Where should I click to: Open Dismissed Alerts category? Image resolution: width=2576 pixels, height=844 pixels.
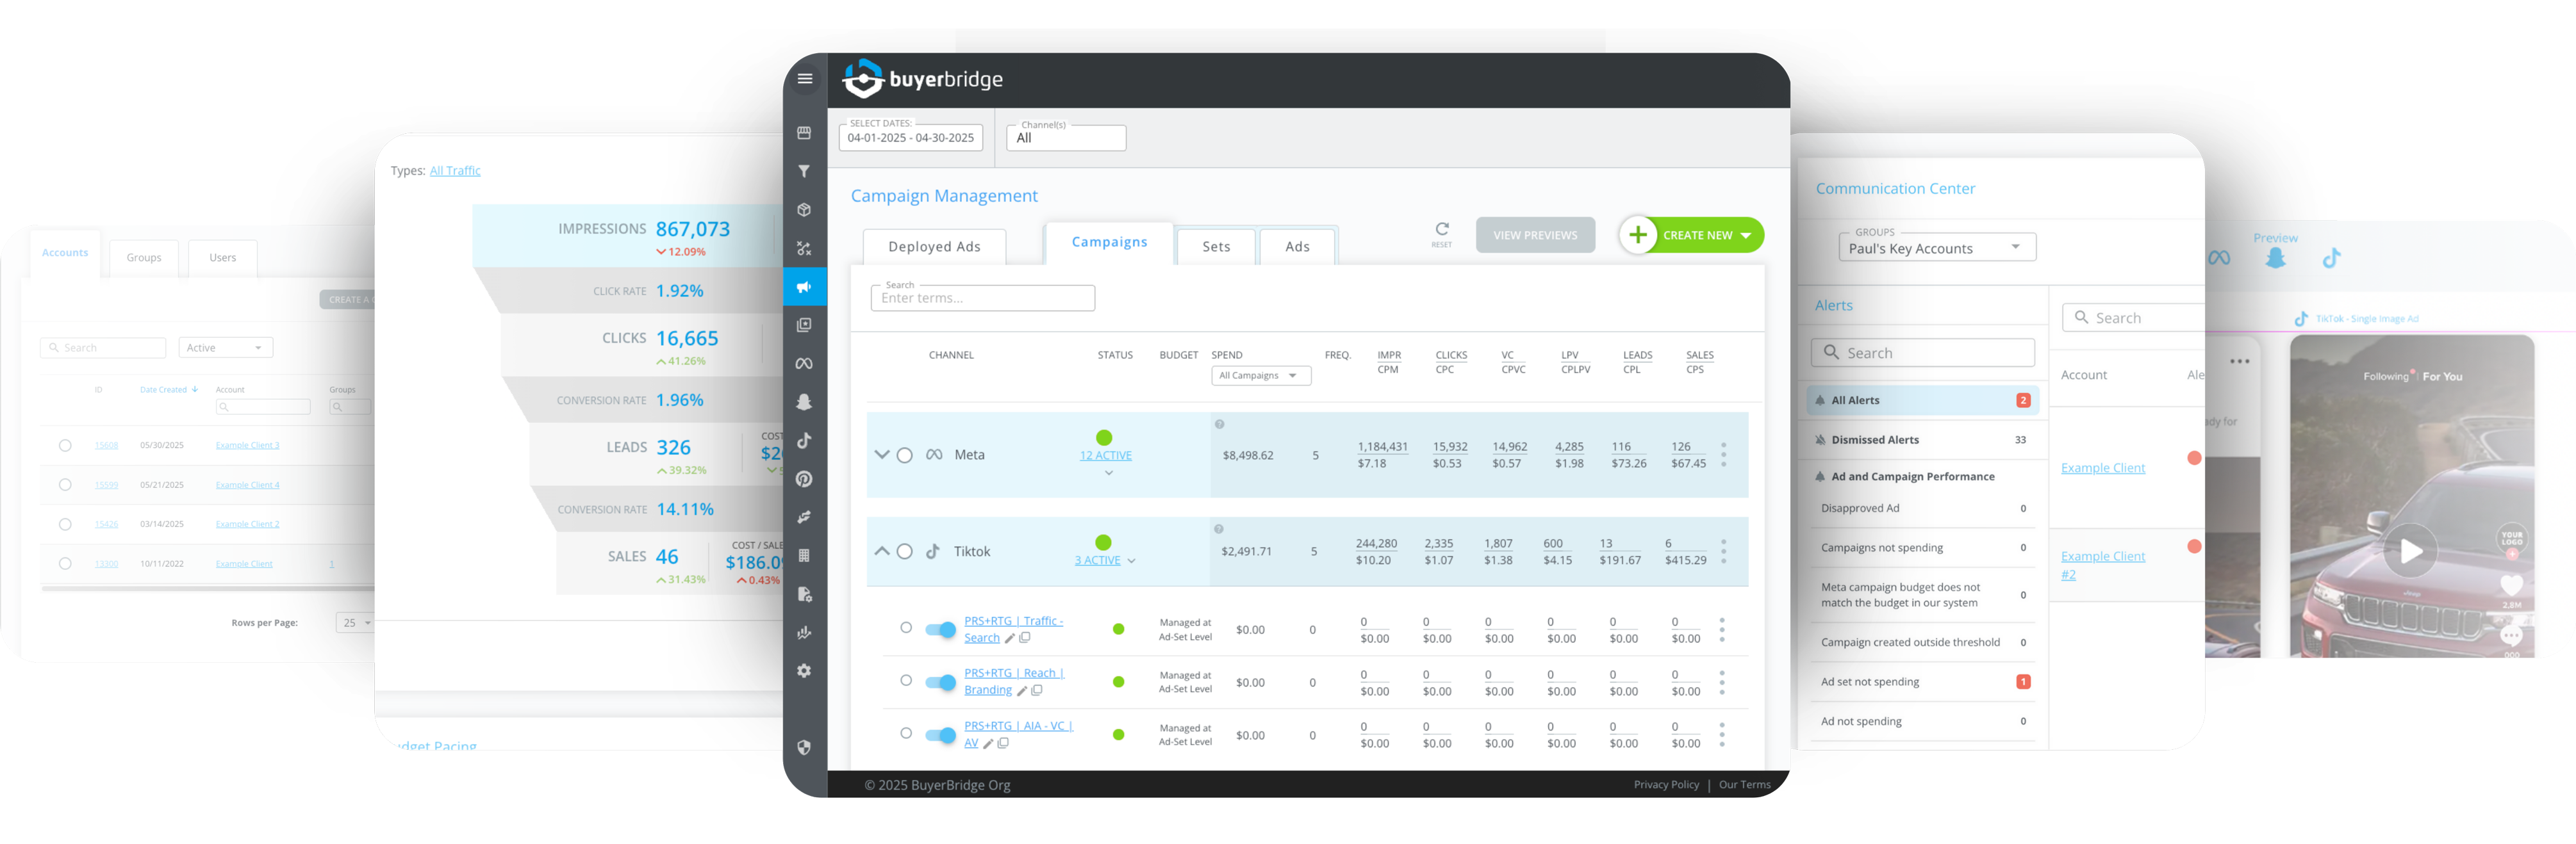coord(1922,439)
